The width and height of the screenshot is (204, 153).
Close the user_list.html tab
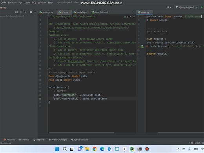click(x=109, y=12)
